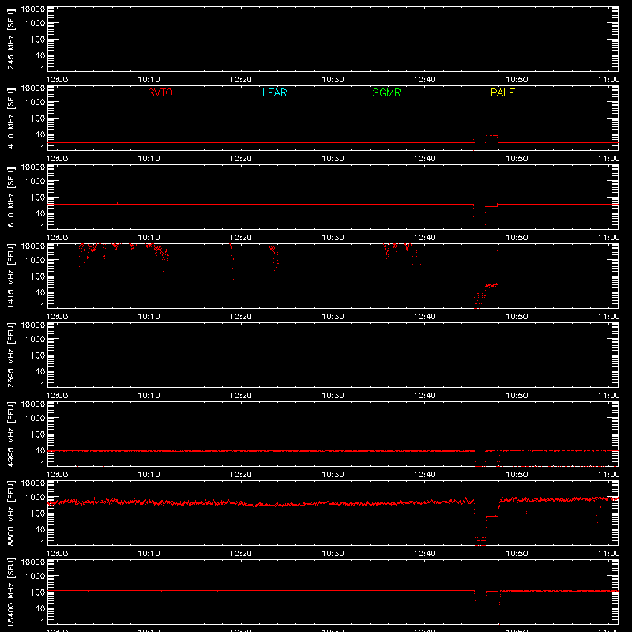Click the 10:10 time label of 410 MHz panel
This screenshot has height=632, width=632.
149,159
